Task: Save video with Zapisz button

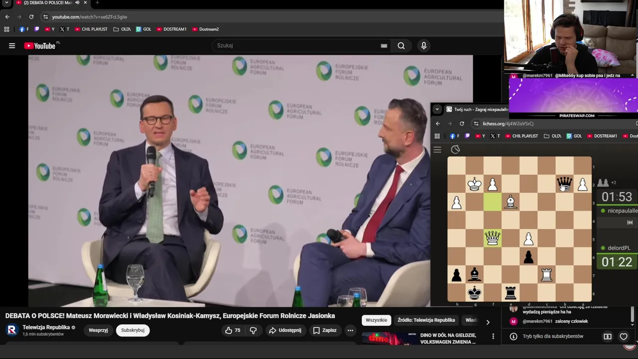Action: click(325, 330)
